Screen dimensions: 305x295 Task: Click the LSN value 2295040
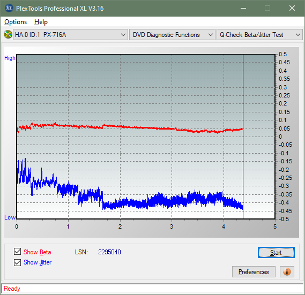click(109, 252)
